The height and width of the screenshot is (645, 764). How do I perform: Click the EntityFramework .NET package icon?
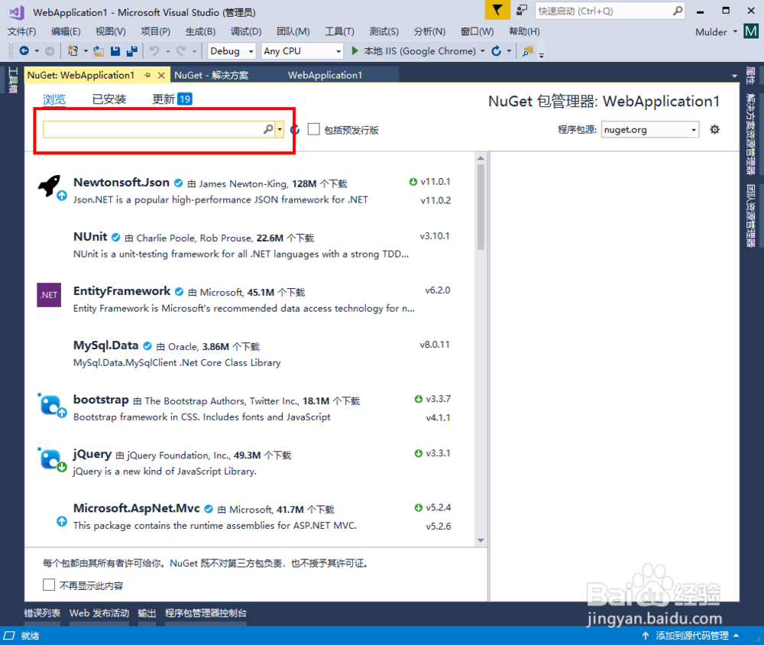[49, 295]
